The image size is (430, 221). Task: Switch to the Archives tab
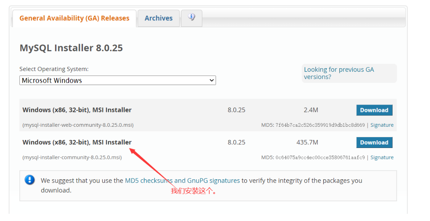[x=158, y=18]
